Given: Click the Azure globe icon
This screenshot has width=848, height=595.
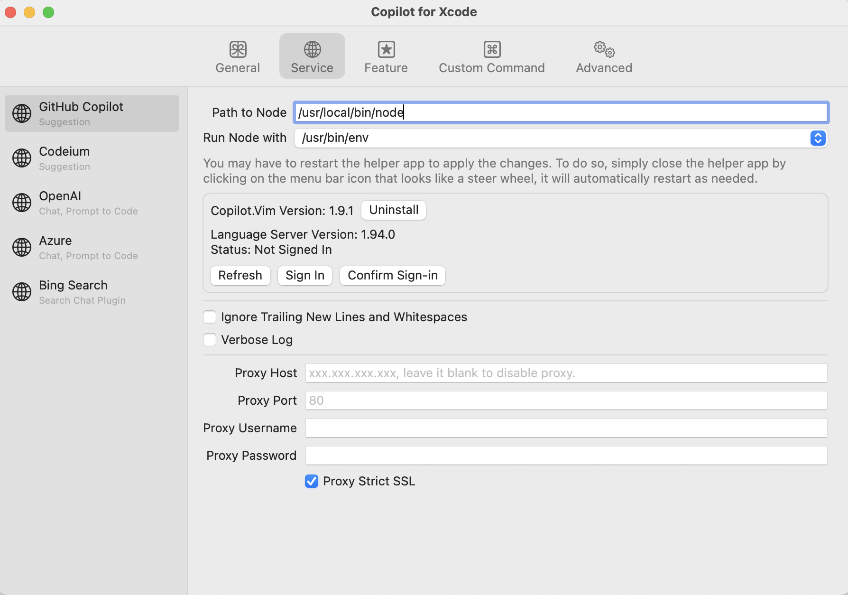Looking at the screenshot, I should (x=22, y=247).
